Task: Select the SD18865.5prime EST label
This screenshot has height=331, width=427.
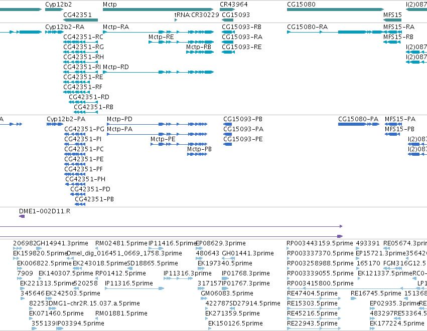Action: click(153, 263)
